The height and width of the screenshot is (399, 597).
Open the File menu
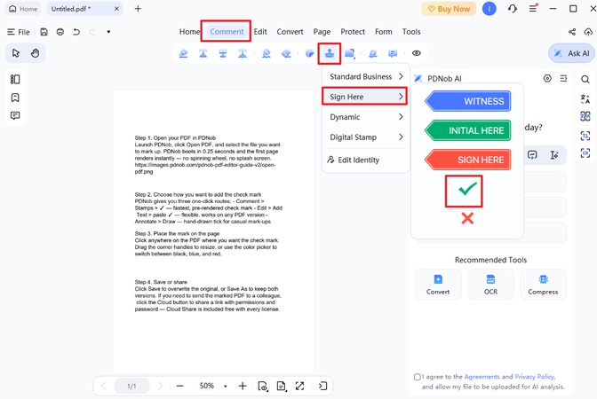[19, 32]
